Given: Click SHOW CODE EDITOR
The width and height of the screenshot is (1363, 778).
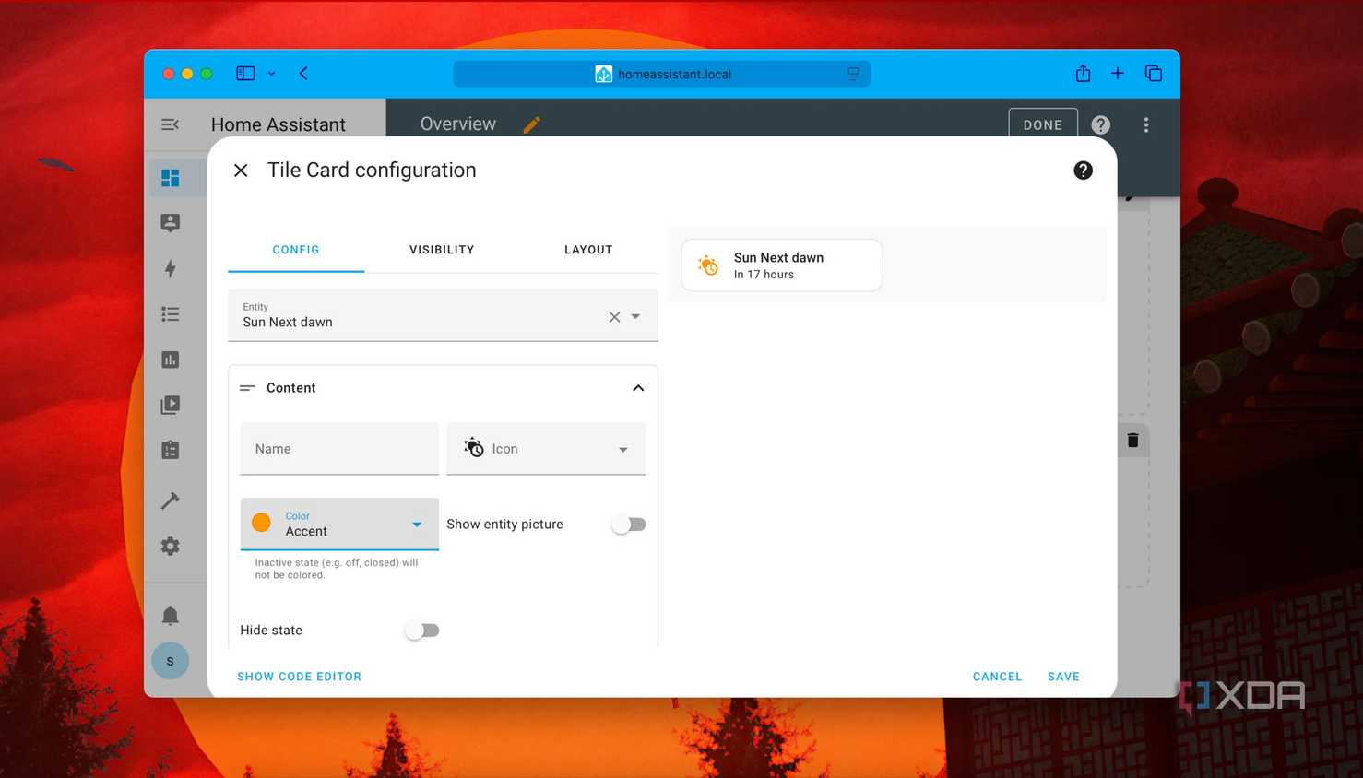Looking at the screenshot, I should (x=299, y=677).
